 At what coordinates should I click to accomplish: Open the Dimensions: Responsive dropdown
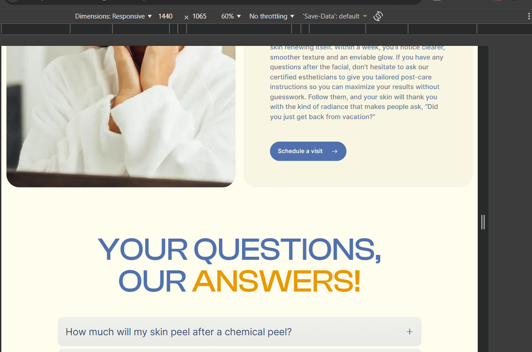click(113, 16)
